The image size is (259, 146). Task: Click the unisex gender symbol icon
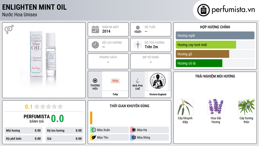coord(9,29)
